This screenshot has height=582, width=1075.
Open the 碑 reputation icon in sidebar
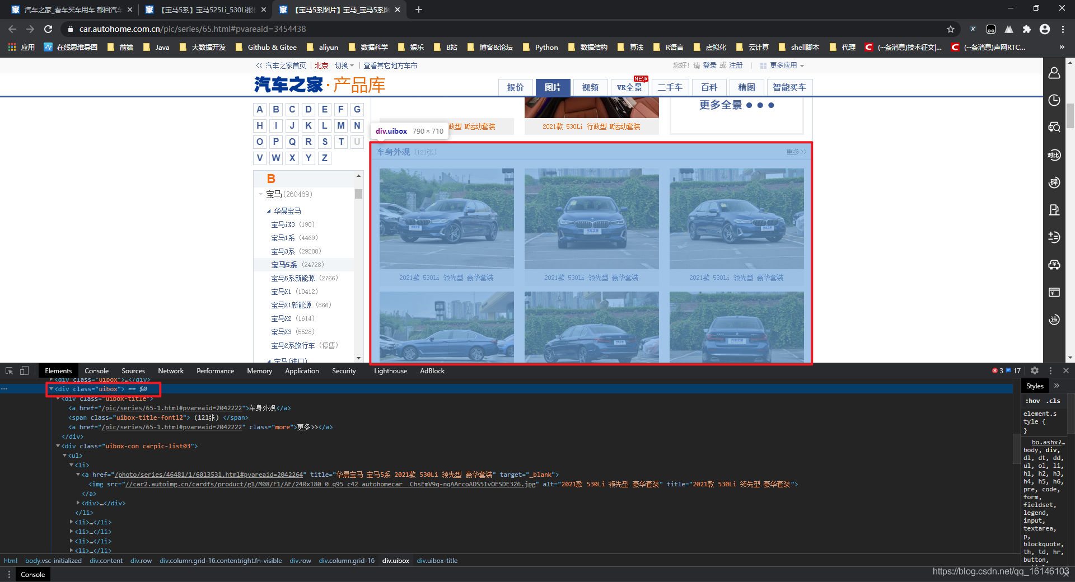pos(1054,182)
